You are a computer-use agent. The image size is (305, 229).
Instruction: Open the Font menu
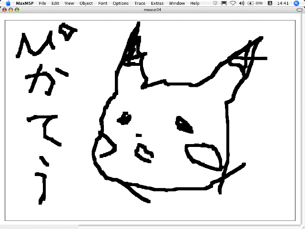coord(103,3)
